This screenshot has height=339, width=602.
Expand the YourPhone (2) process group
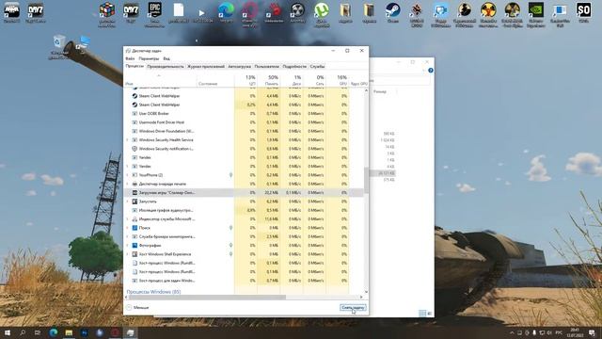tap(128, 175)
